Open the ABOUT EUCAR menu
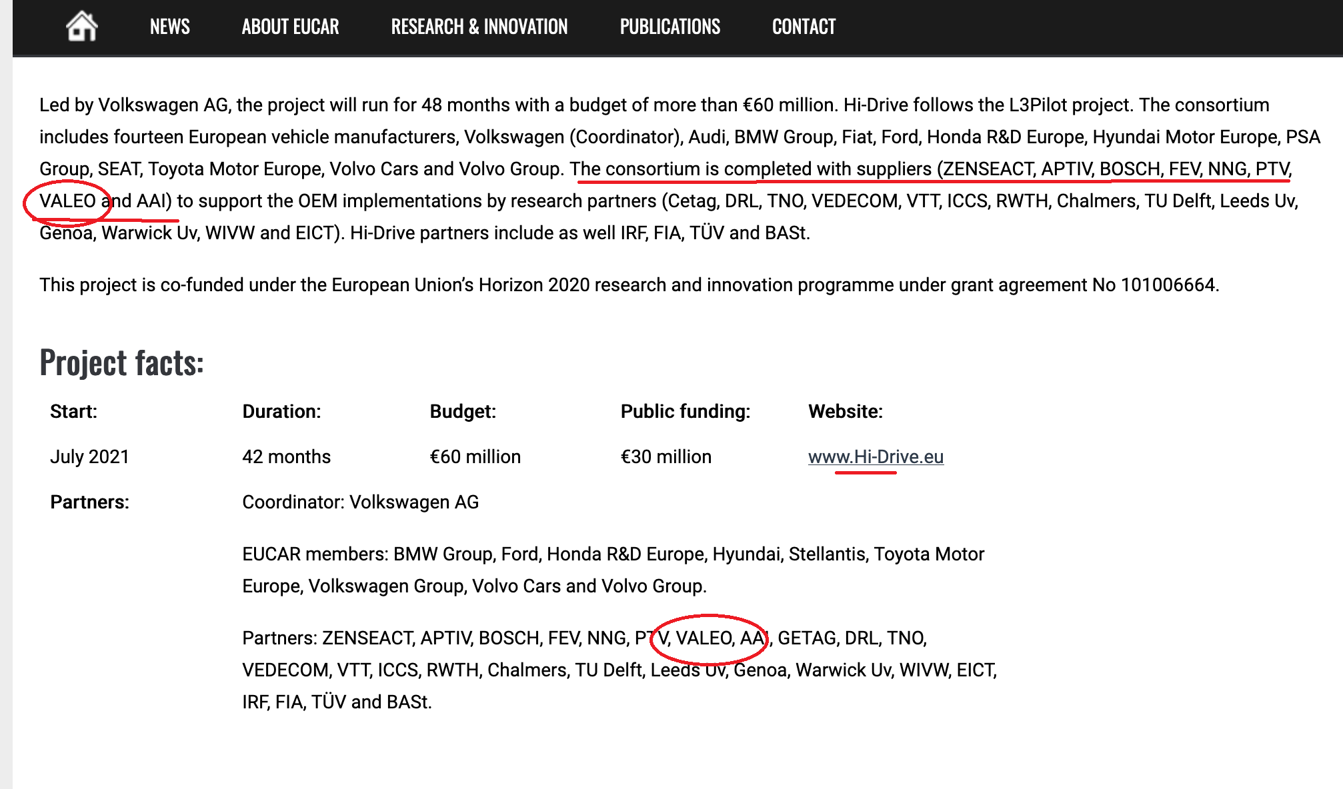The width and height of the screenshot is (1343, 789). tap(290, 27)
